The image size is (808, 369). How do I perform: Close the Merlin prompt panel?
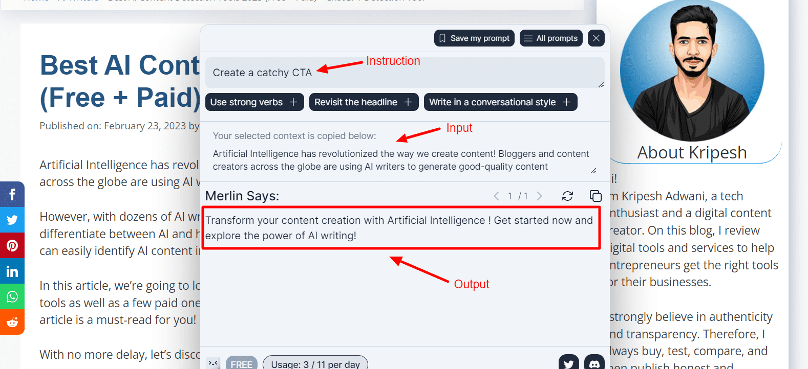(x=596, y=38)
